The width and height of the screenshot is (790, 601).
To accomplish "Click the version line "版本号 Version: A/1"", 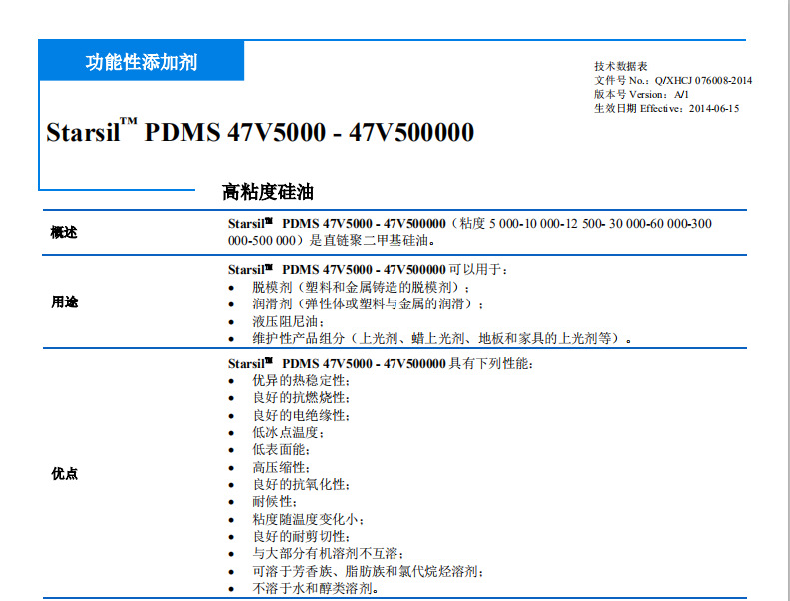I will coord(641,94).
